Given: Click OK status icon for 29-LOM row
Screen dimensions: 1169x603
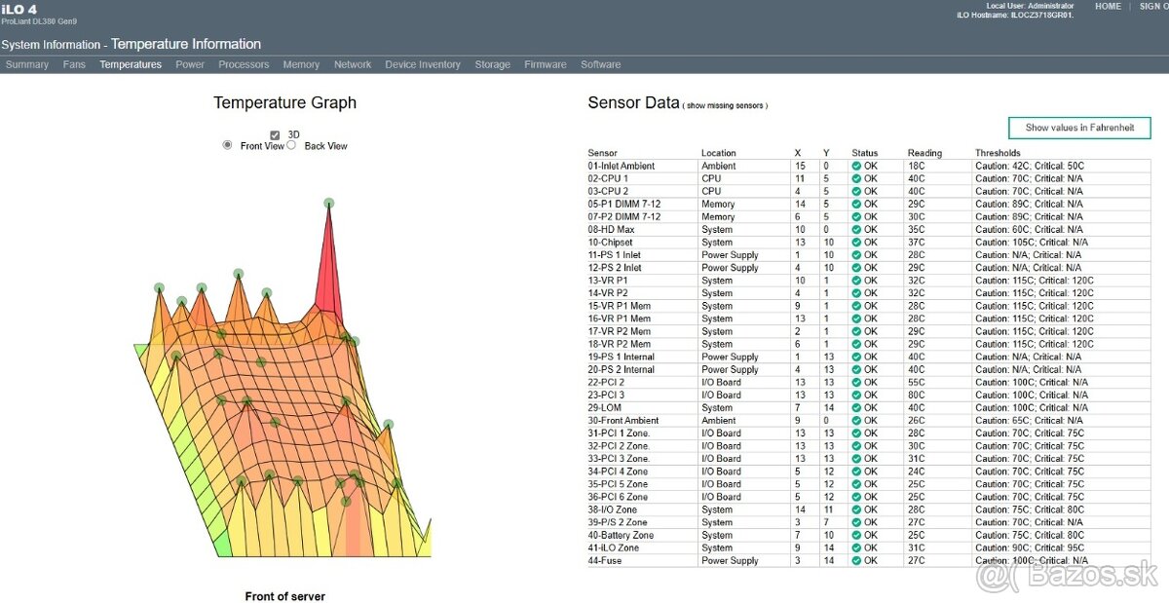Looking at the screenshot, I should 856,408.
